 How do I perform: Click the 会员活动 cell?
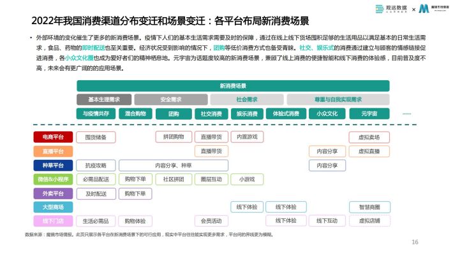click(x=211, y=221)
